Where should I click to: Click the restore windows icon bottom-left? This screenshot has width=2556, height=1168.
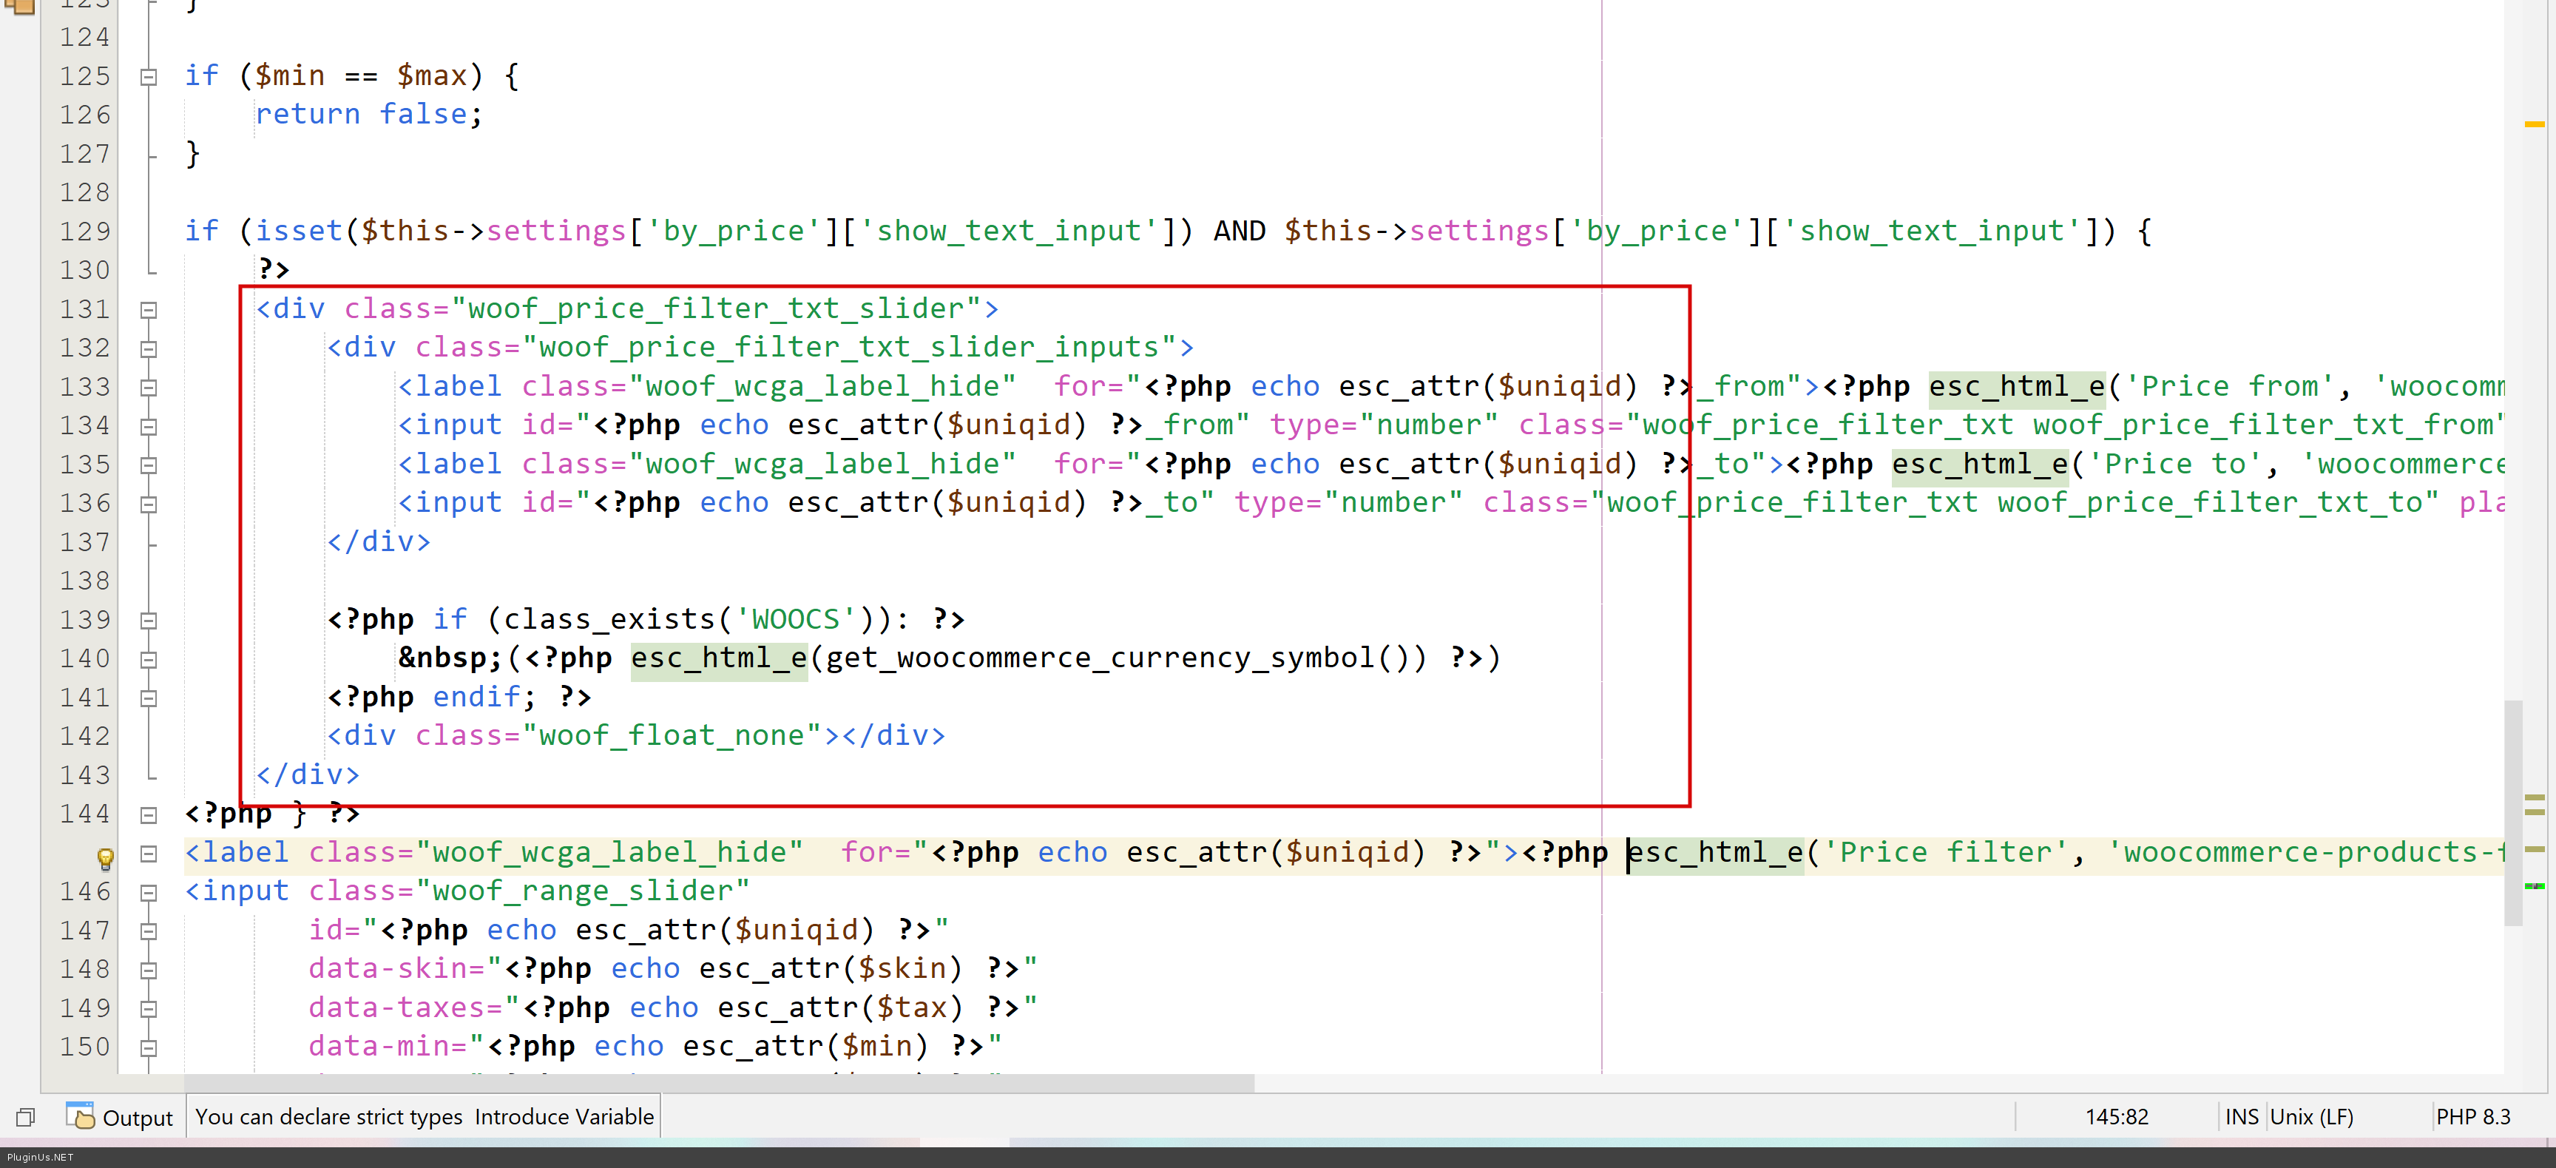pyautogui.click(x=26, y=1118)
